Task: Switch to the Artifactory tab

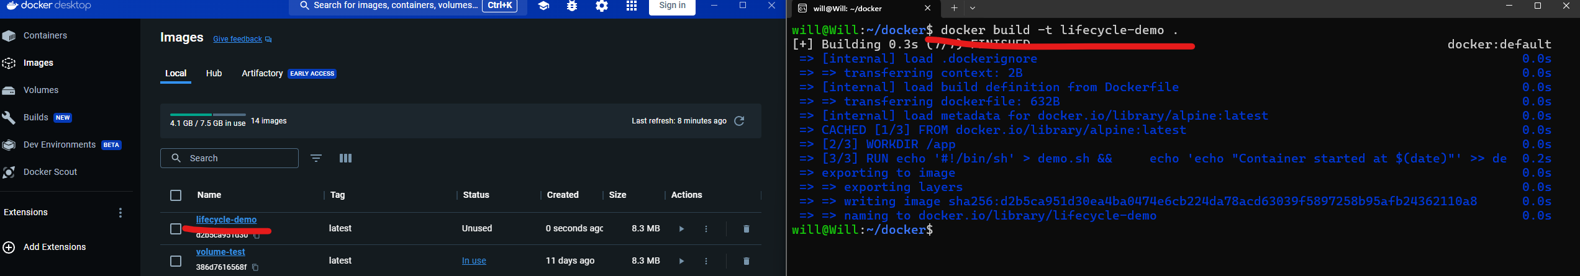Action: [x=262, y=73]
